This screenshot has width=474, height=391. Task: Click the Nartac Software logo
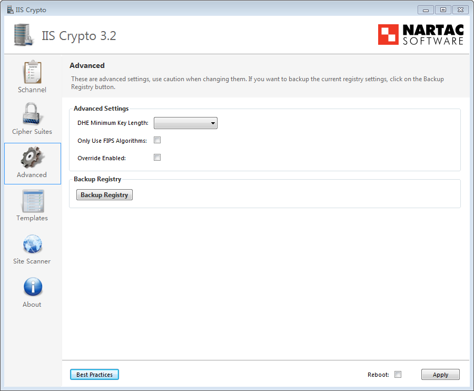click(421, 35)
